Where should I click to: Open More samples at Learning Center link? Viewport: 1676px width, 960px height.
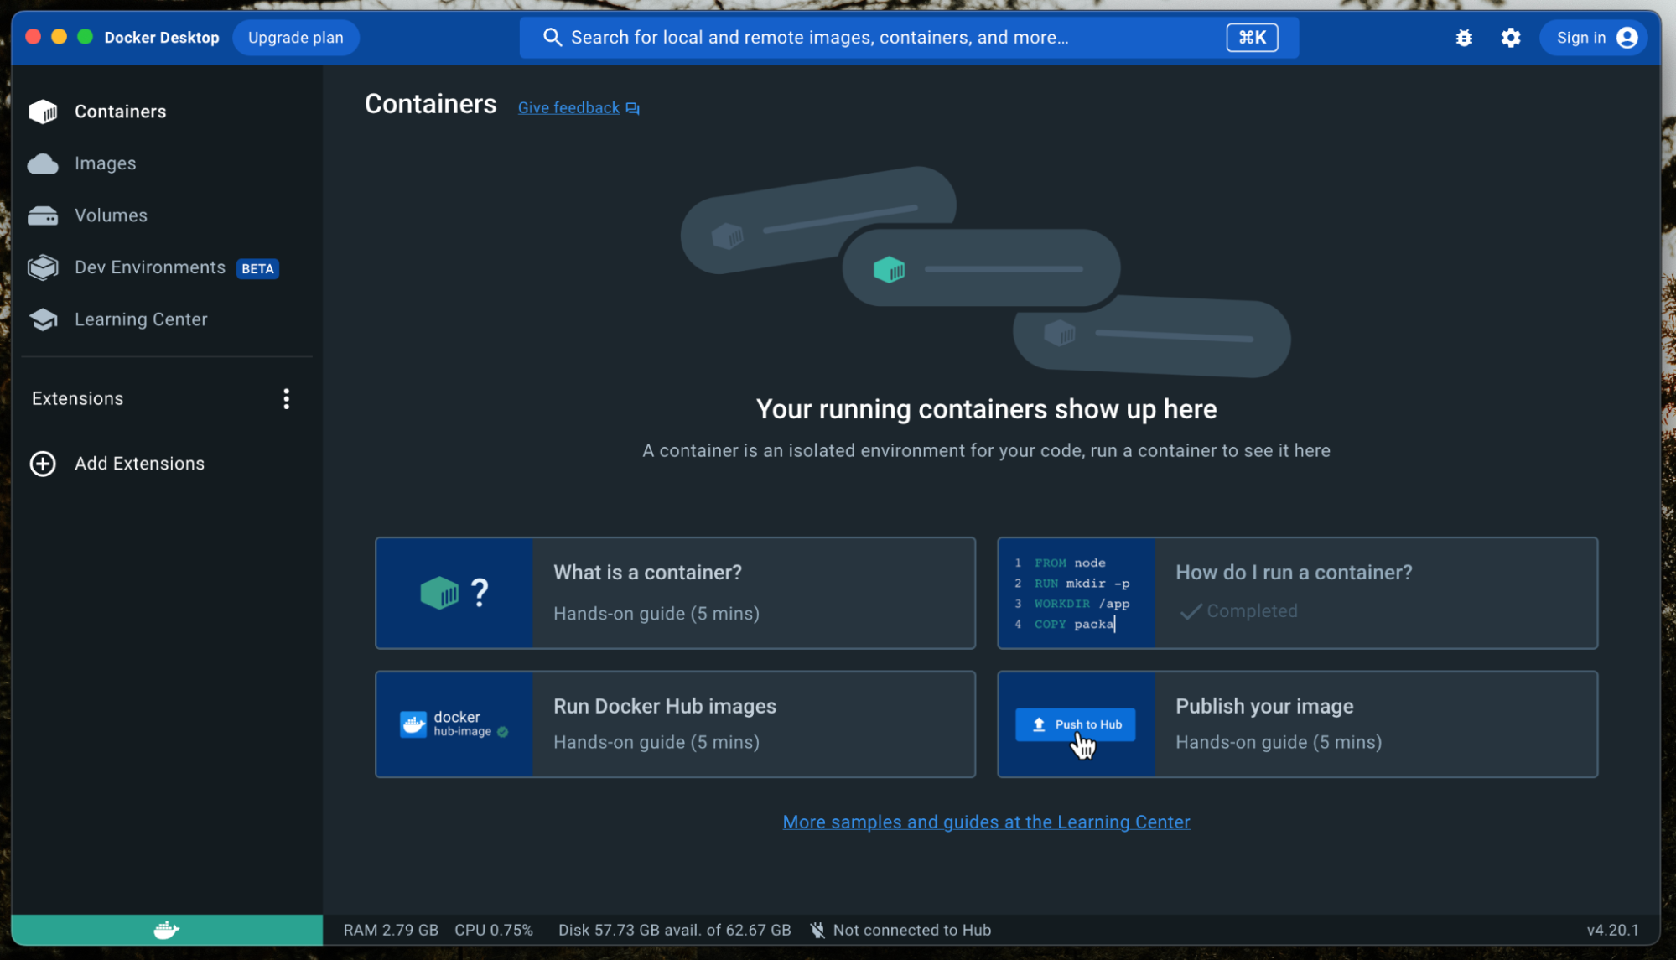tap(987, 822)
